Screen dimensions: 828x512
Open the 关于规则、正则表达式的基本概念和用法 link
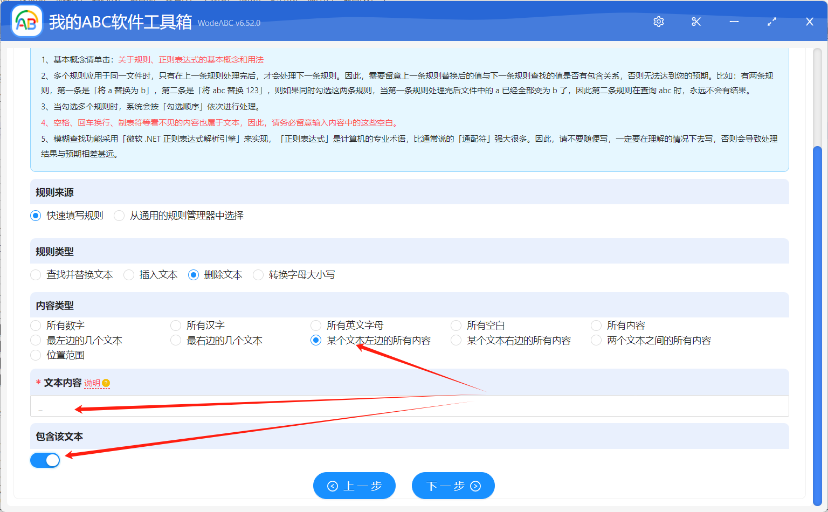[x=191, y=60]
